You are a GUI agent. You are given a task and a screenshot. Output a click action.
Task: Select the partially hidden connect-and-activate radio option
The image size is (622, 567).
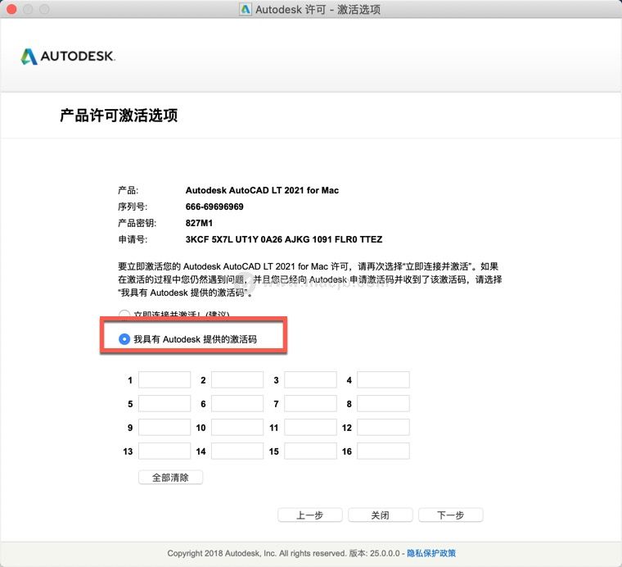[124, 314]
